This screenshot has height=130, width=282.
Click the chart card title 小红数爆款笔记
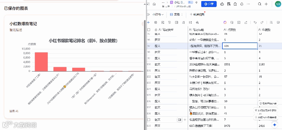(x=23, y=24)
